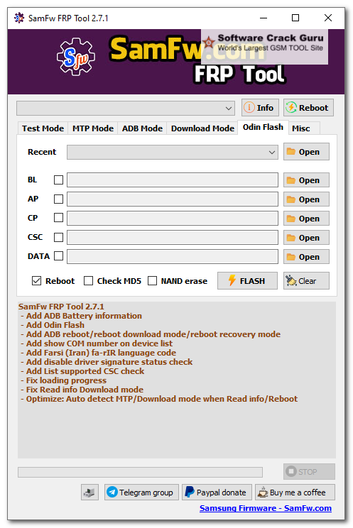This screenshot has height=528, width=353.
Task: Enable the CSC checkbox
Action: pyautogui.click(x=59, y=237)
